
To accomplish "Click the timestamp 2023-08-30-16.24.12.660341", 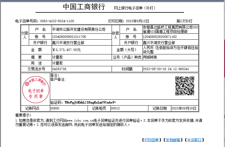I will point(166,69).
